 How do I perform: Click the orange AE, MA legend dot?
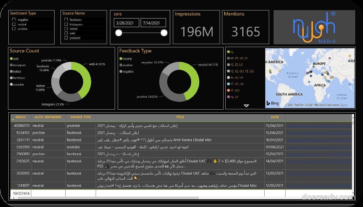pyautogui.click(x=228, y=91)
